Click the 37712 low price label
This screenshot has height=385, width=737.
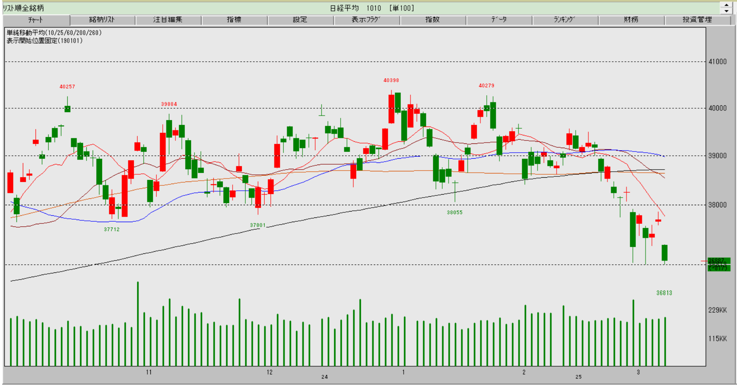pos(111,229)
